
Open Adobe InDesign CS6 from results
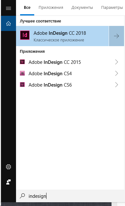pyautogui.click(x=70, y=85)
